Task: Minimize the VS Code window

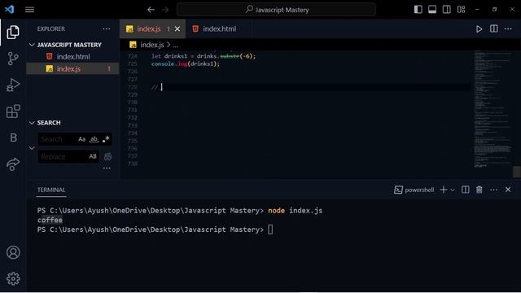Action: [478, 9]
